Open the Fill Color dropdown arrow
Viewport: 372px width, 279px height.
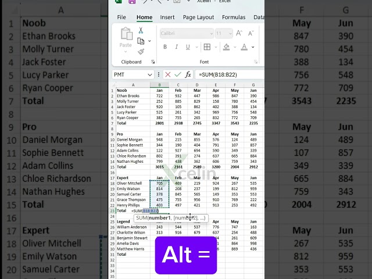coord(235,47)
